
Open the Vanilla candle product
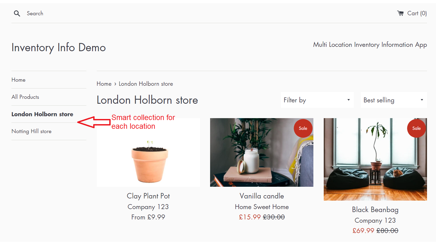coord(262,196)
